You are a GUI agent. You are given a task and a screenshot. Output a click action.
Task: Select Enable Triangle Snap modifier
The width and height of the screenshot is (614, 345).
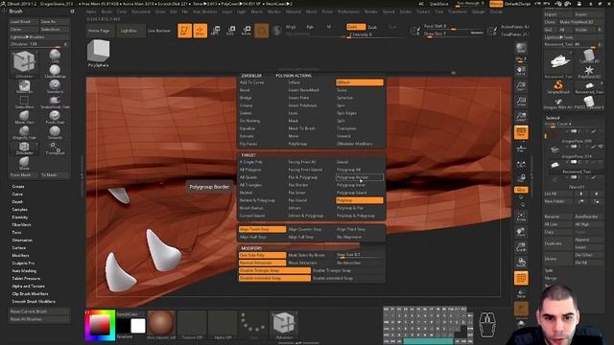348,270
